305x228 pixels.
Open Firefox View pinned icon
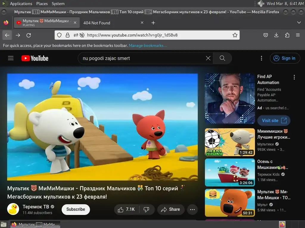click(6, 23)
